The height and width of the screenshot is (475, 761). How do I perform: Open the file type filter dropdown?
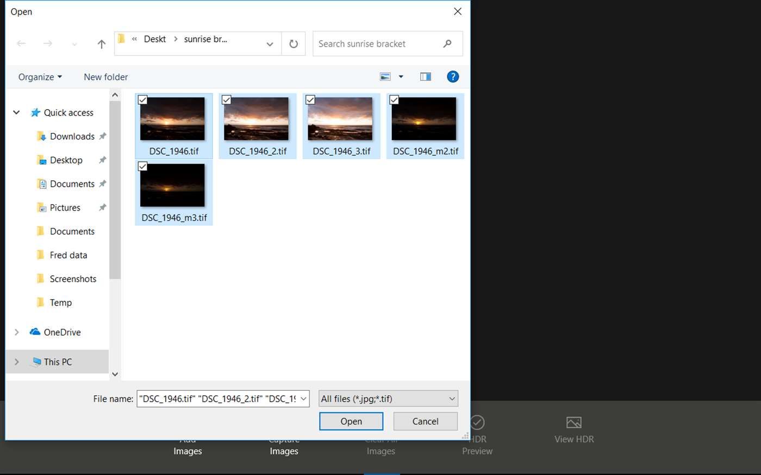388,398
